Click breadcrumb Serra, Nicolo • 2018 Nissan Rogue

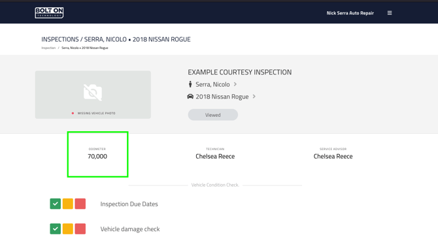point(84,48)
